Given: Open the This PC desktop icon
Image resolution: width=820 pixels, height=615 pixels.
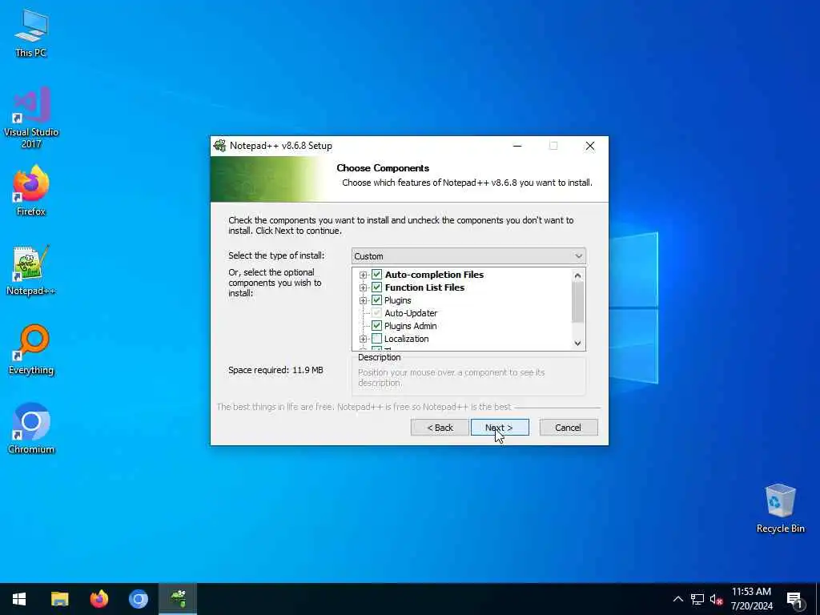Looking at the screenshot, I should 31,34.
